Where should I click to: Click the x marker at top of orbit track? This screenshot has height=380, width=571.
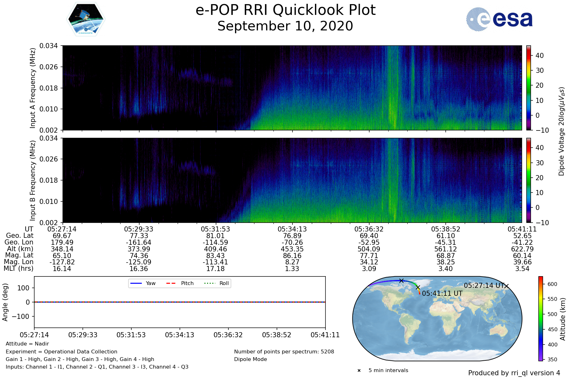pyautogui.click(x=401, y=281)
